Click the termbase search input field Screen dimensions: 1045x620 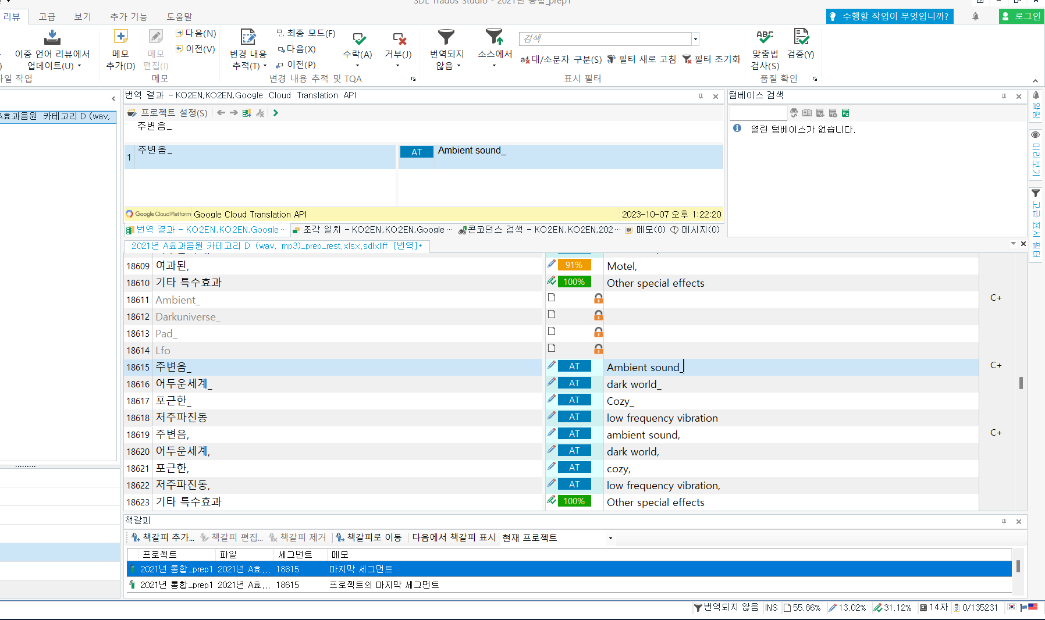point(758,113)
